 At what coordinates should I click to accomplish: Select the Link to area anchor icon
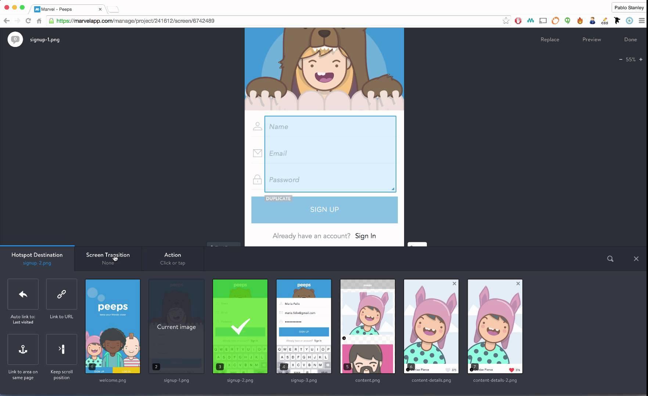coord(23,349)
